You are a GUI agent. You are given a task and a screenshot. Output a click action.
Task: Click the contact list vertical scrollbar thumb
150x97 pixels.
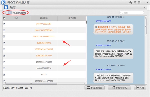(86, 22)
